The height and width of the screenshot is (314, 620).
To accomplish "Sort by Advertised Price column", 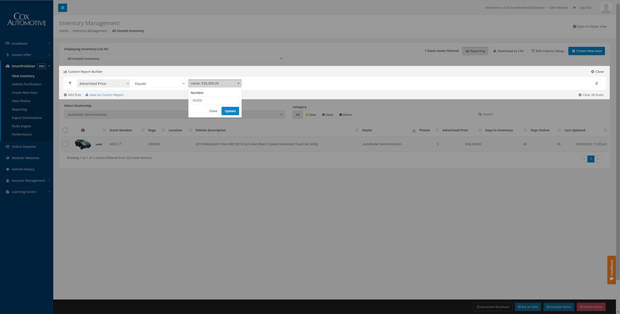I will [455, 130].
